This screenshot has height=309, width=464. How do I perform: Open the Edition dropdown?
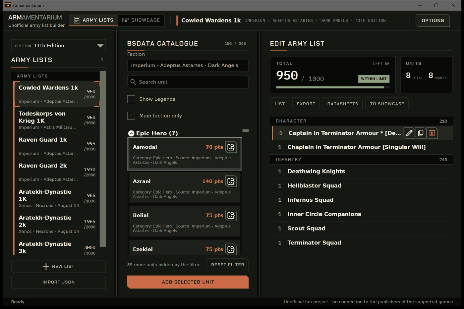pyautogui.click(x=58, y=46)
